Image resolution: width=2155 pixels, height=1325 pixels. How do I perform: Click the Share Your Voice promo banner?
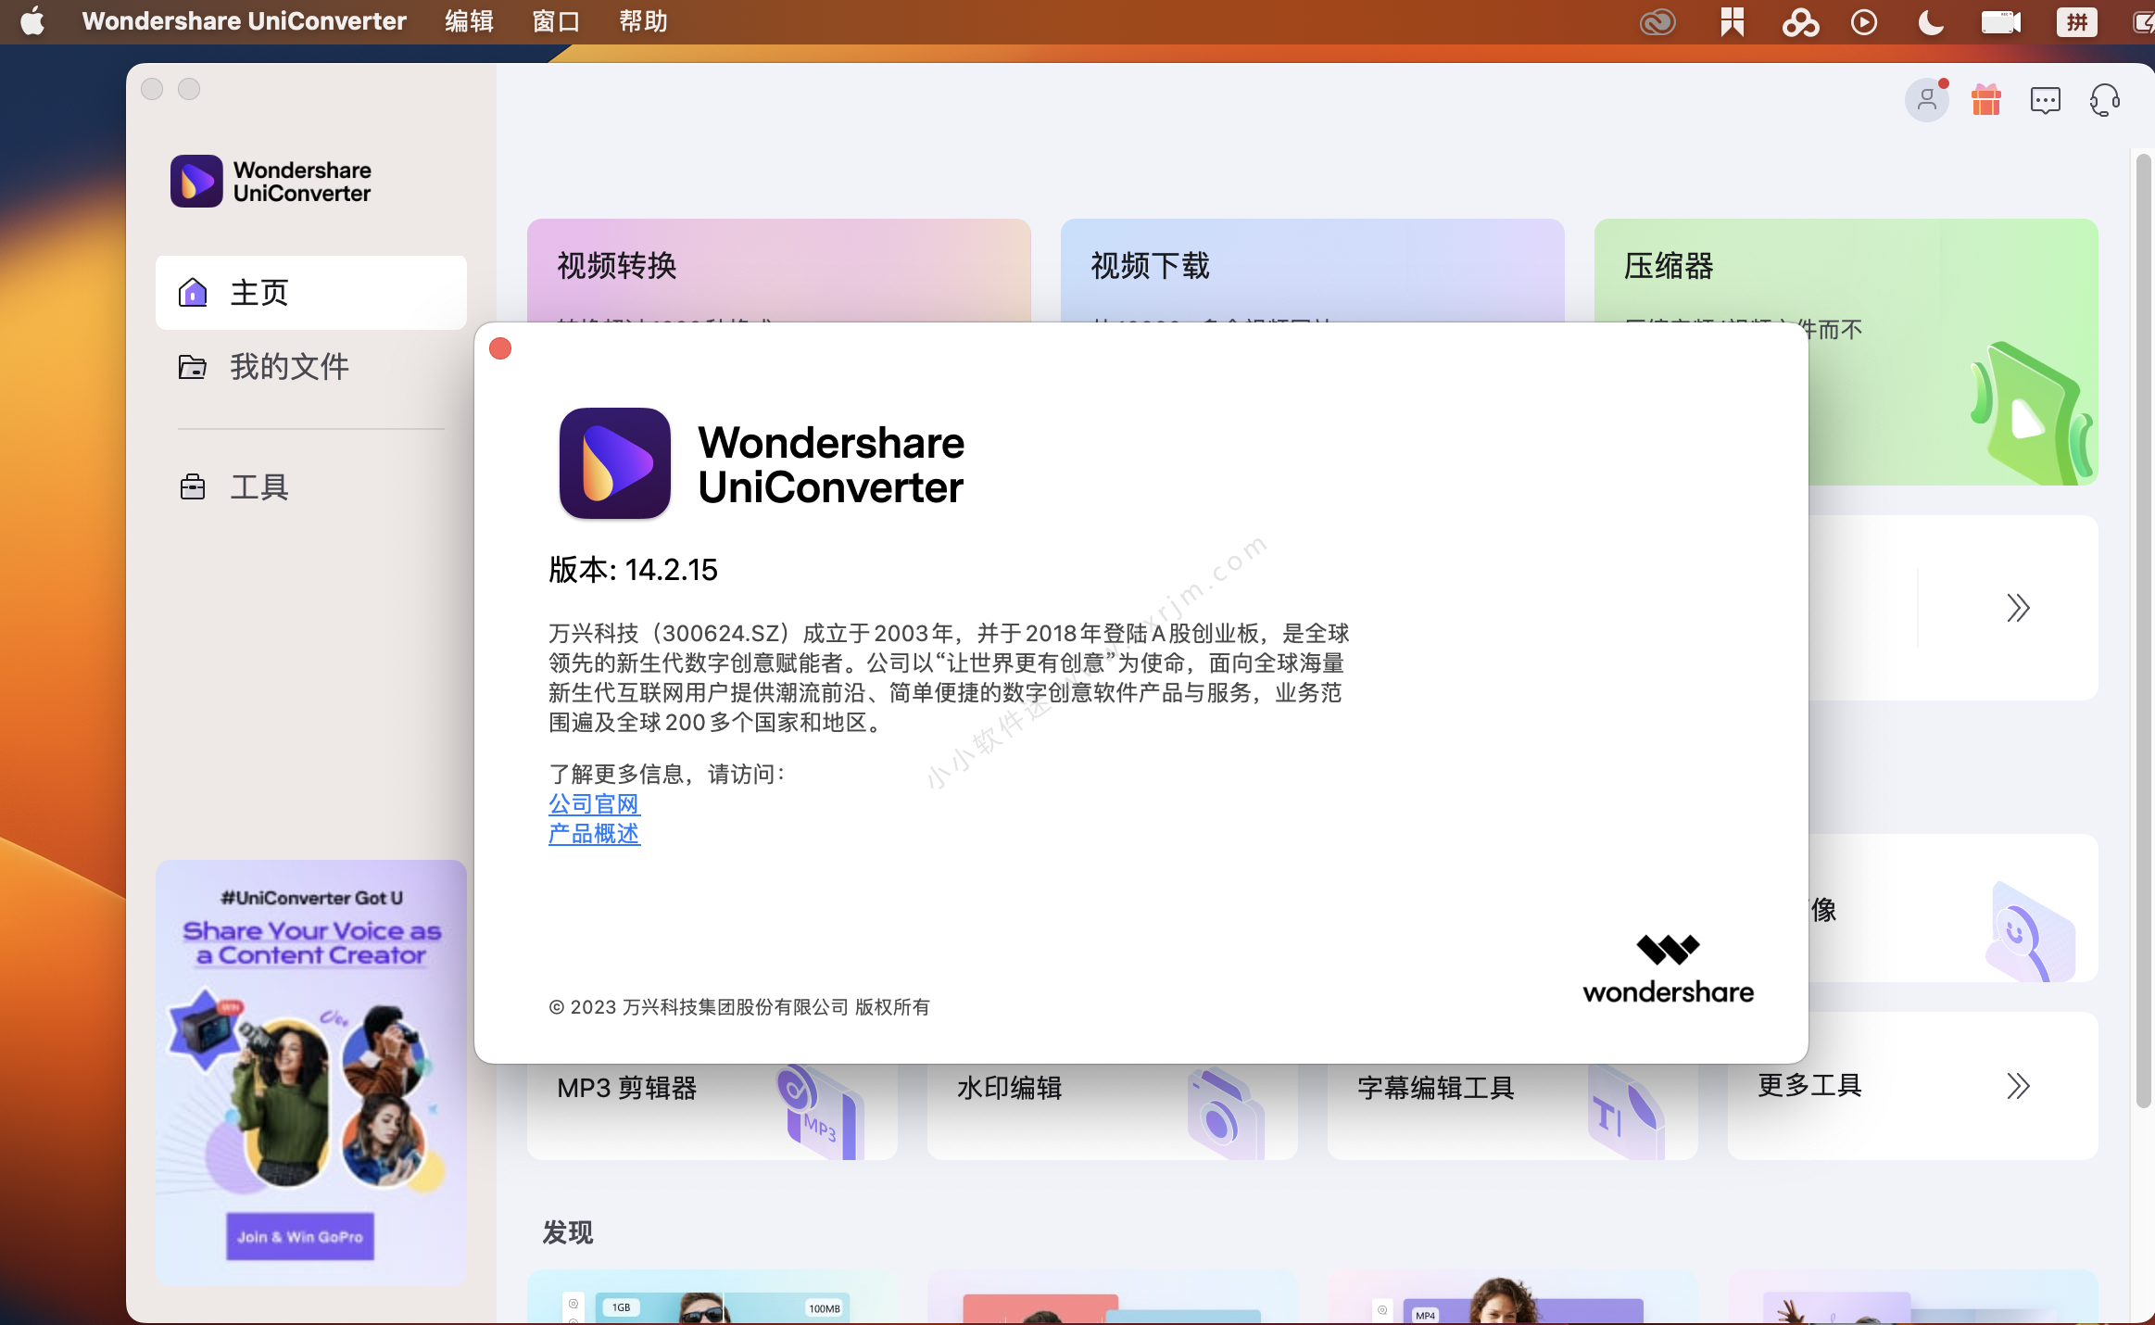pyautogui.click(x=311, y=1071)
